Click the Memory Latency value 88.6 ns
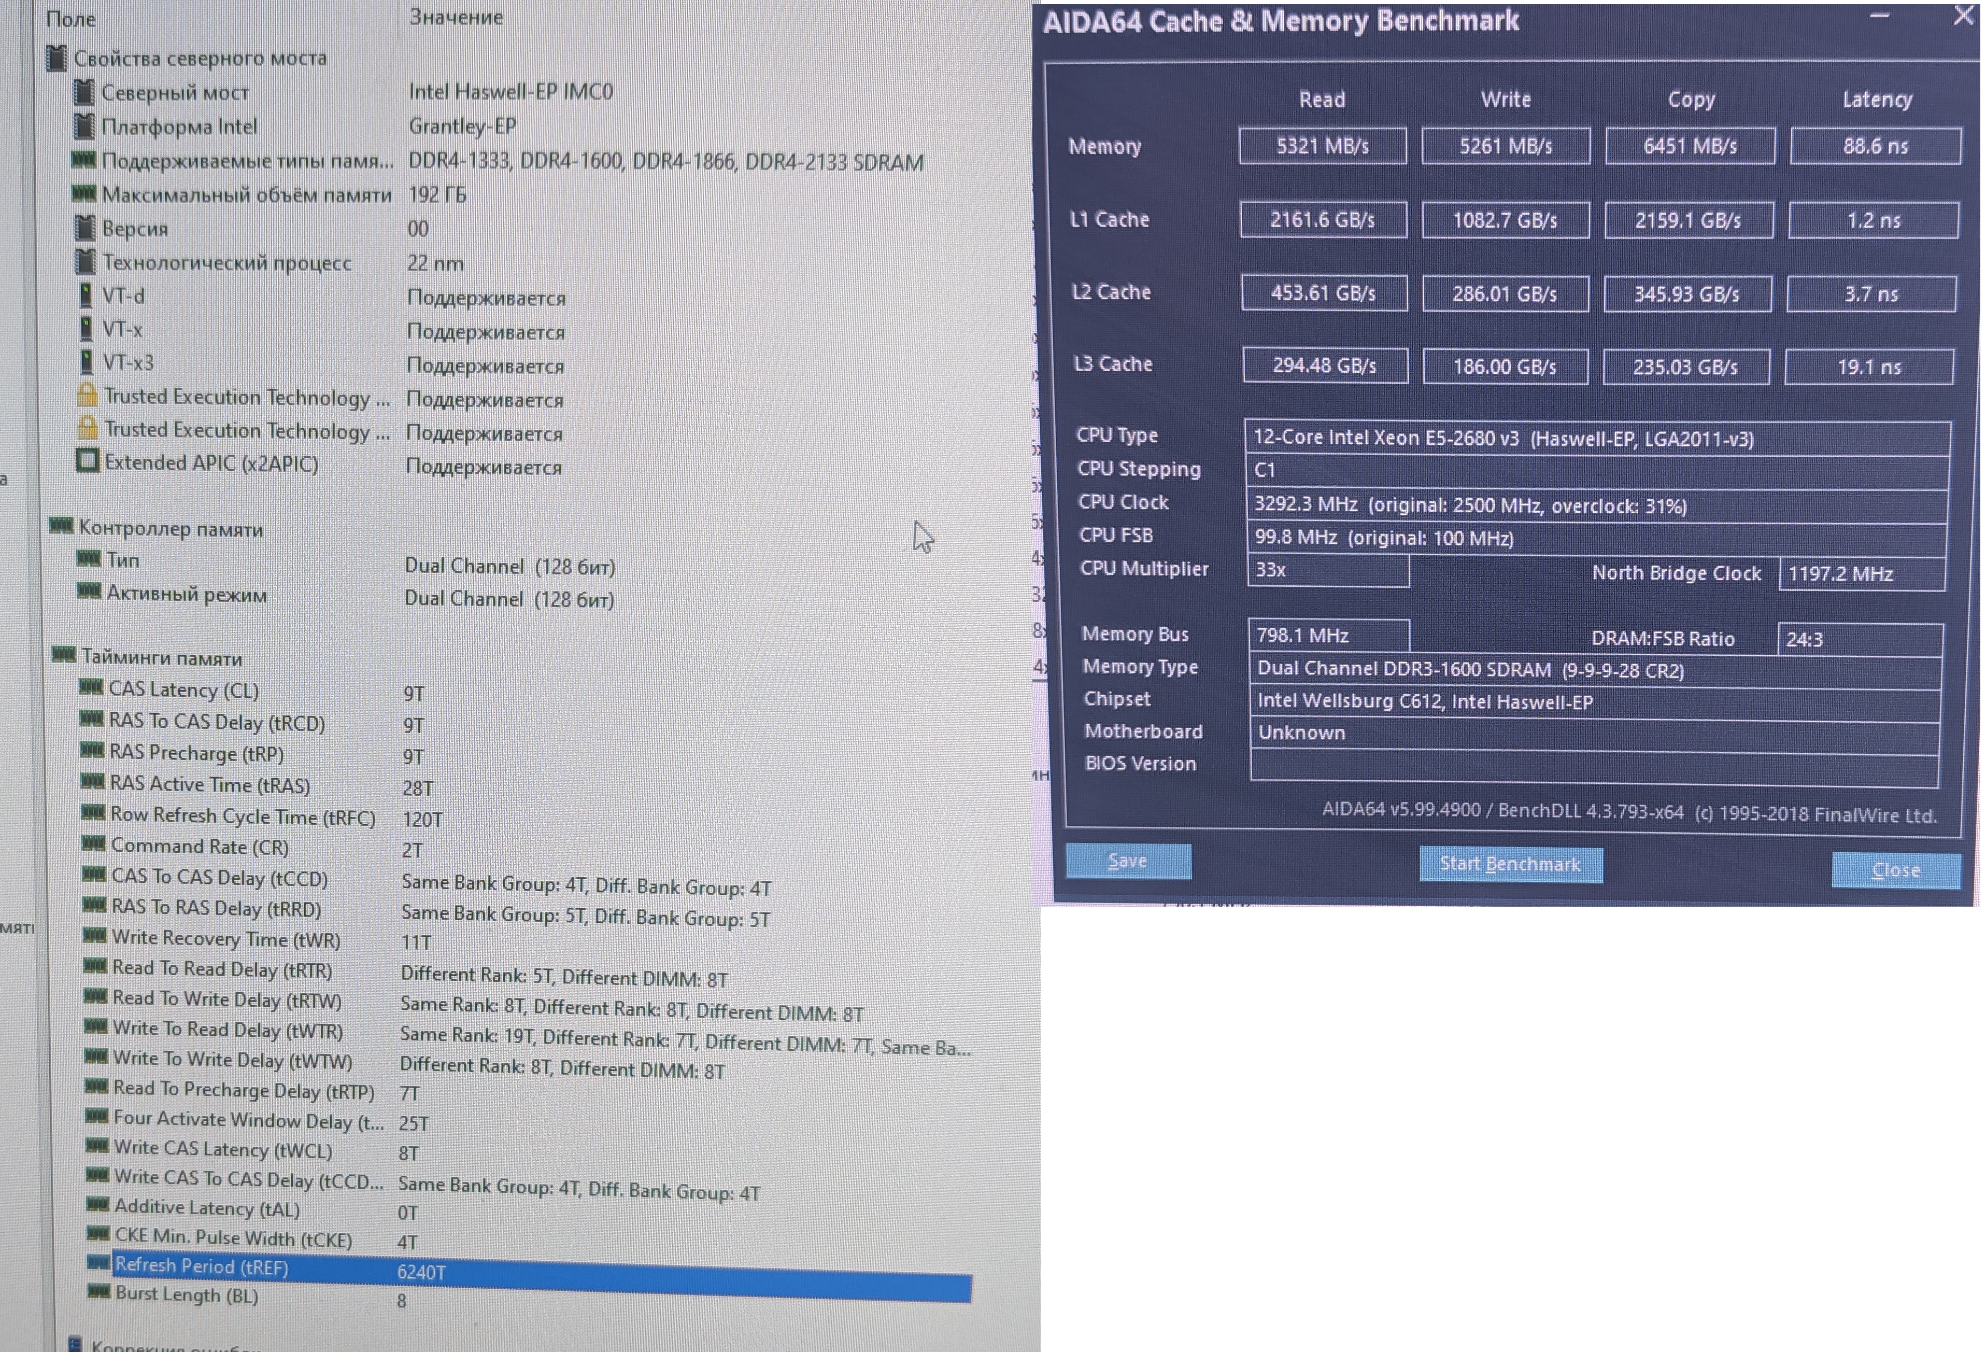Viewport: 1986px width, 1352px height. (1875, 146)
